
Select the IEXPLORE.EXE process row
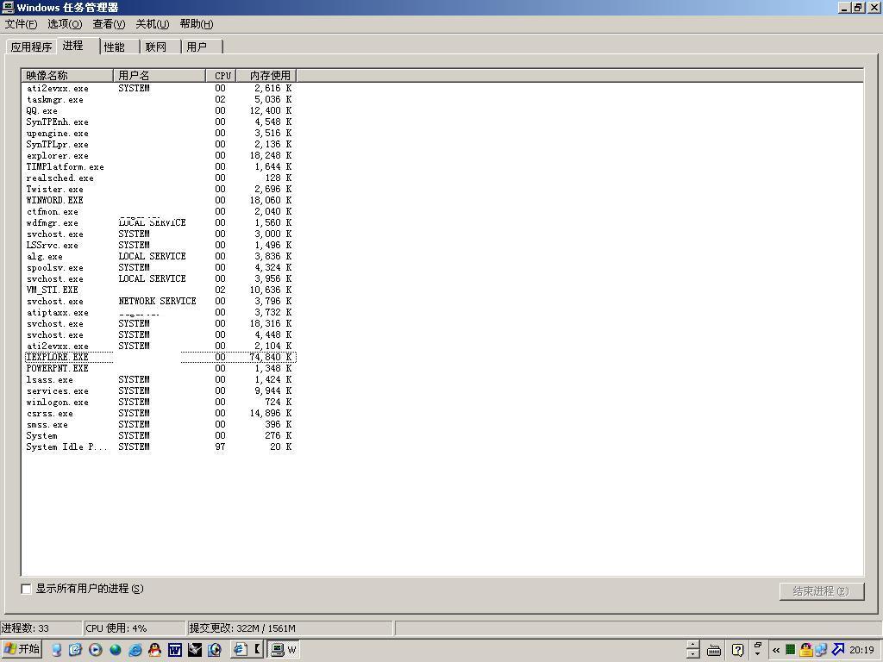pos(160,357)
